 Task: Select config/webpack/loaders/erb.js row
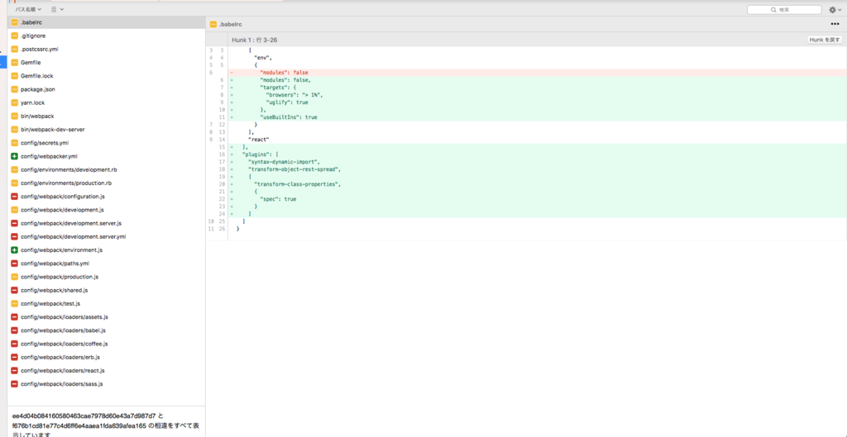pos(107,357)
